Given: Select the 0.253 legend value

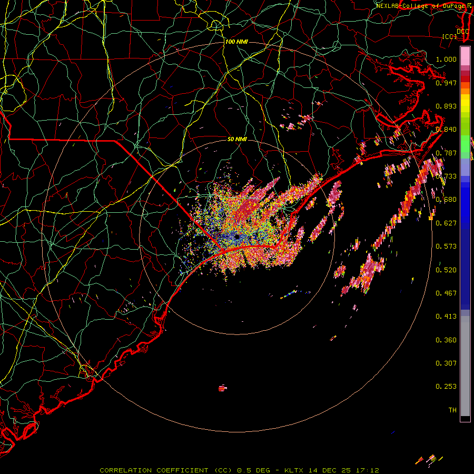Looking at the screenshot, I should click(446, 387).
